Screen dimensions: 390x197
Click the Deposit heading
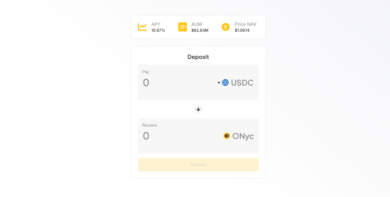tap(198, 57)
